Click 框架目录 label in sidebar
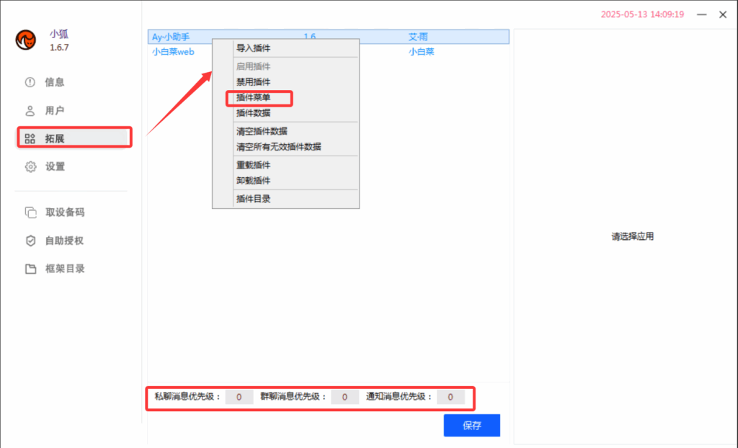The height and width of the screenshot is (448, 738). (x=65, y=269)
